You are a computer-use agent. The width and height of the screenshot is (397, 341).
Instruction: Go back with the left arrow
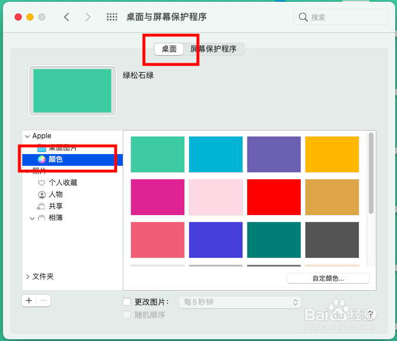[x=66, y=17]
